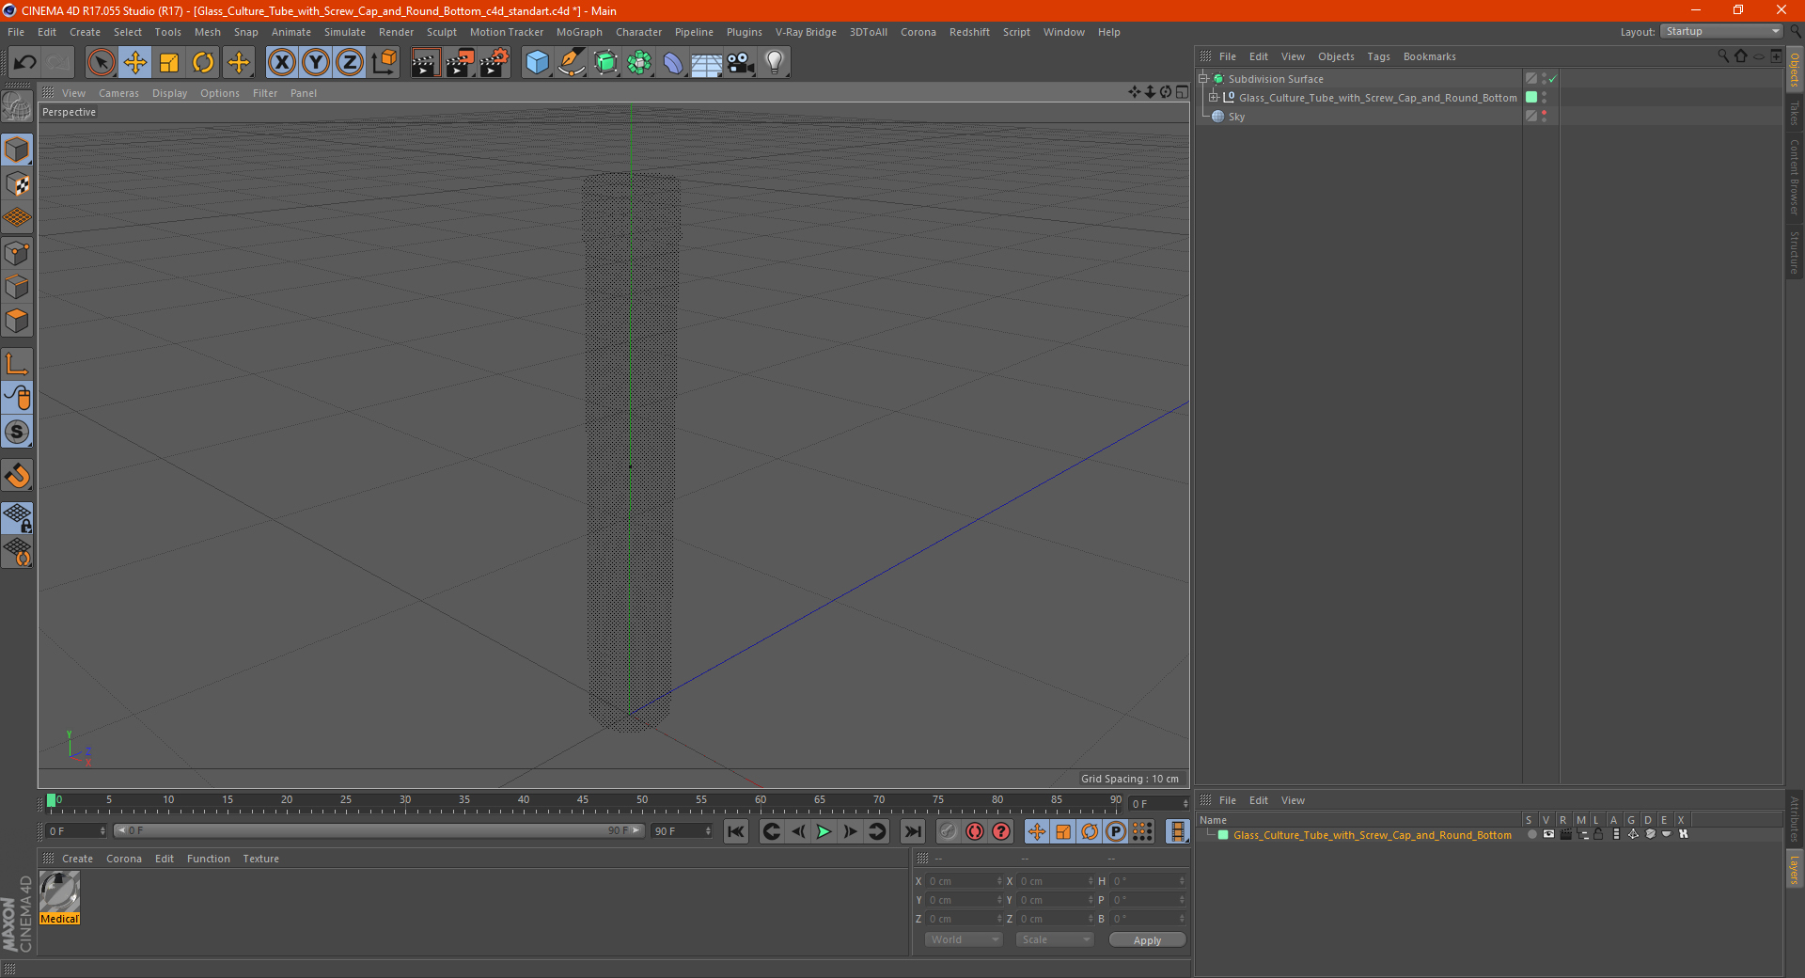1805x978 pixels.
Task: Switch to Model mode
Action: point(17,150)
